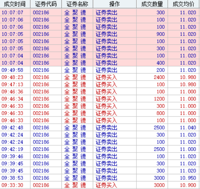The image size is (200, 189).
Task: Sort by the 成交时间 column header
Action: coord(15,4)
